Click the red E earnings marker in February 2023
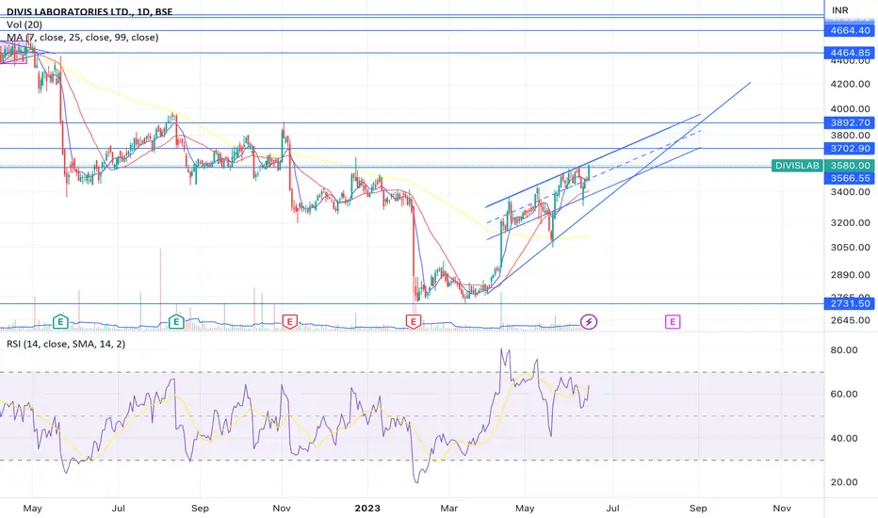Image resolution: width=878 pixels, height=518 pixels. pyautogui.click(x=414, y=321)
